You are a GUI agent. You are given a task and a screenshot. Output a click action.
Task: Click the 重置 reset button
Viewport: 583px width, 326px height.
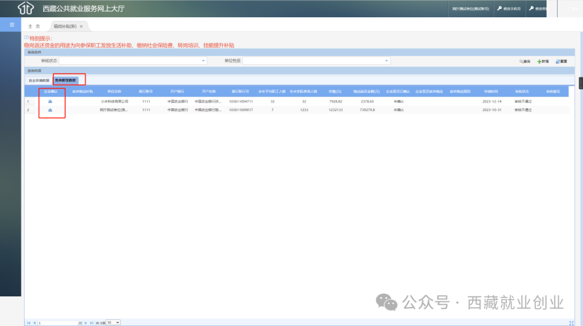(561, 62)
